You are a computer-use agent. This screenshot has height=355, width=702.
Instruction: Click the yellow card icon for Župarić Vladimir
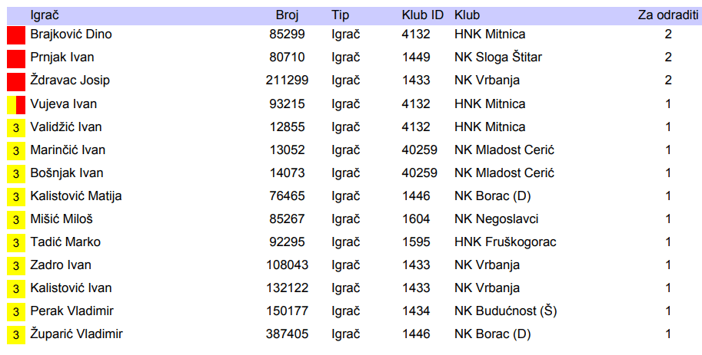point(16,334)
